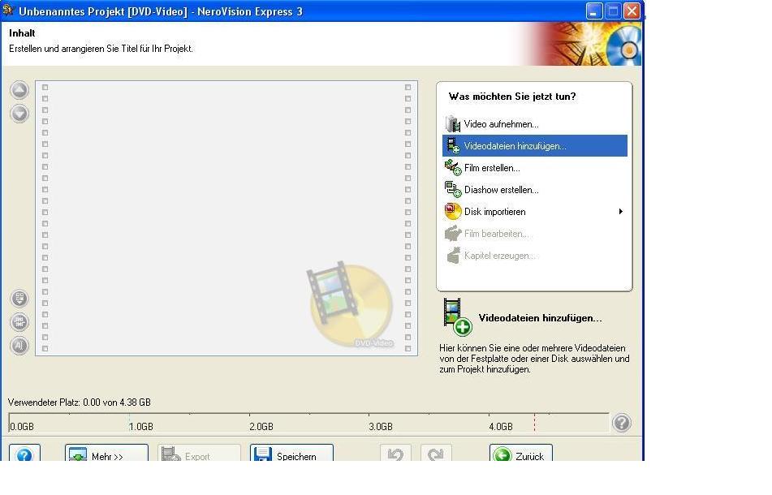Click the NeroVision title bar app icon
Screen dimensions: 772x495
pyautogui.click(x=8, y=11)
